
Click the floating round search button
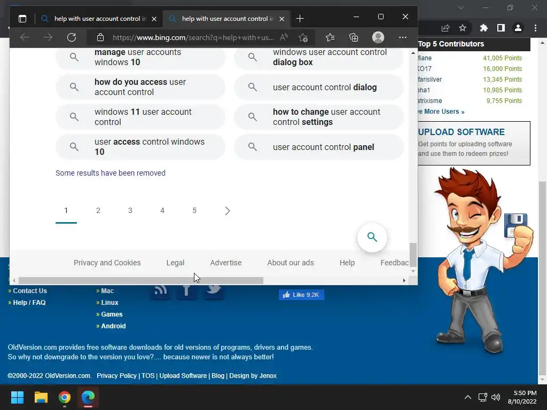tap(372, 237)
